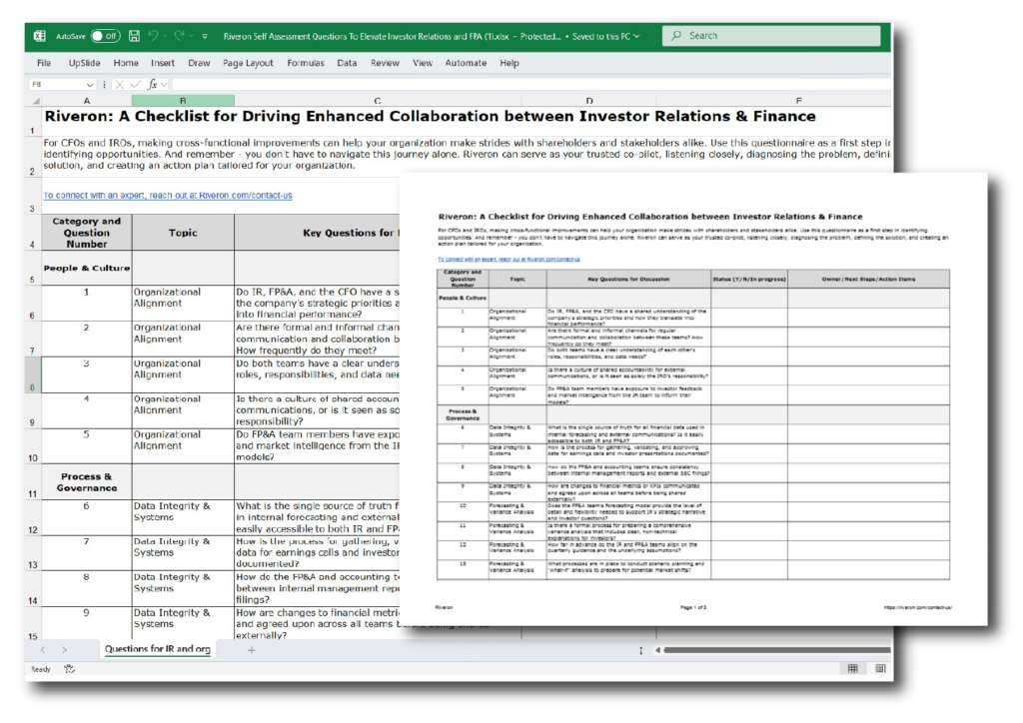
Task: Click the print preview page title text
Action: 649,217
